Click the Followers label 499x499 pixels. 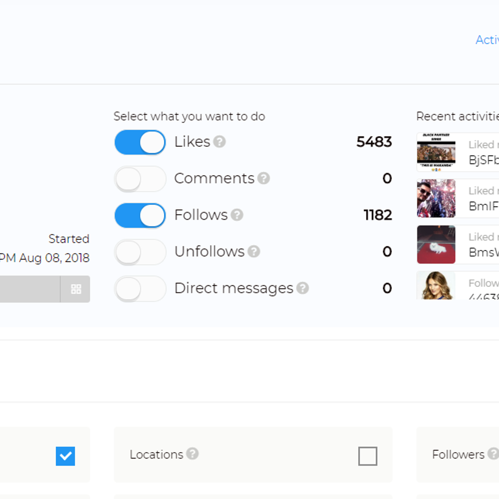(x=458, y=455)
